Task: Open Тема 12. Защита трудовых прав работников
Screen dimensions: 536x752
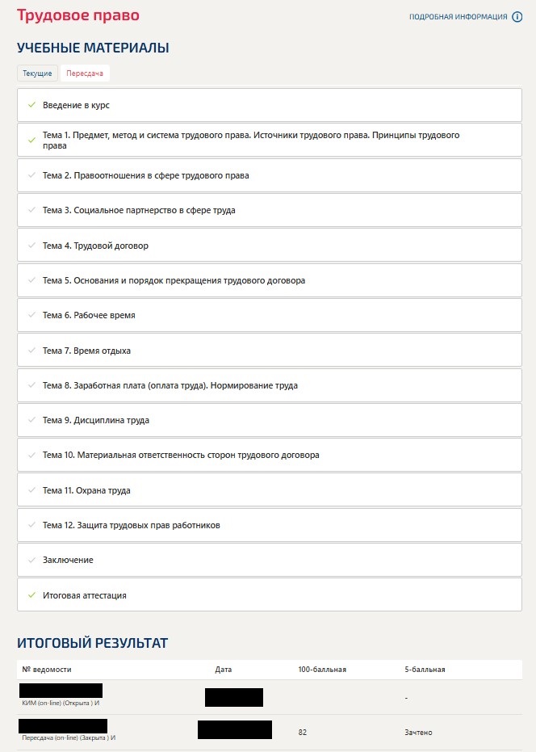Action: (132, 525)
